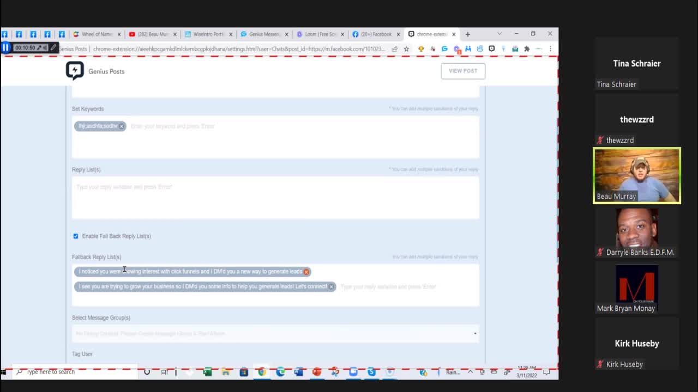Expand the Chrome tab search chevron
Viewport: 698px width, 392px height.
(500, 34)
